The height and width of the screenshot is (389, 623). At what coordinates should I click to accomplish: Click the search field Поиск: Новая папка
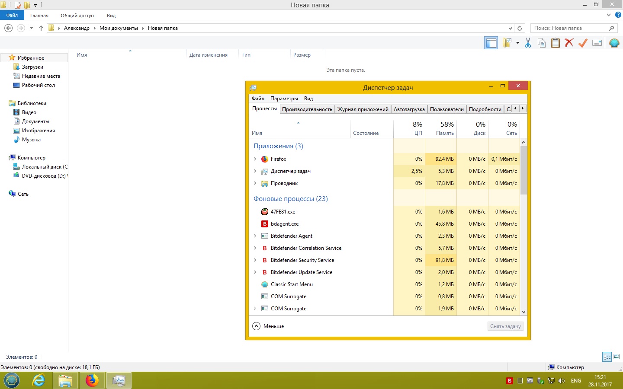(x=569, y=28)
